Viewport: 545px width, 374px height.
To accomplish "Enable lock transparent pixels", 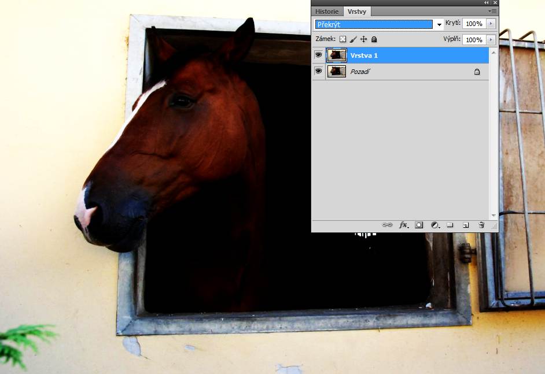I will [x=343, y=39].
